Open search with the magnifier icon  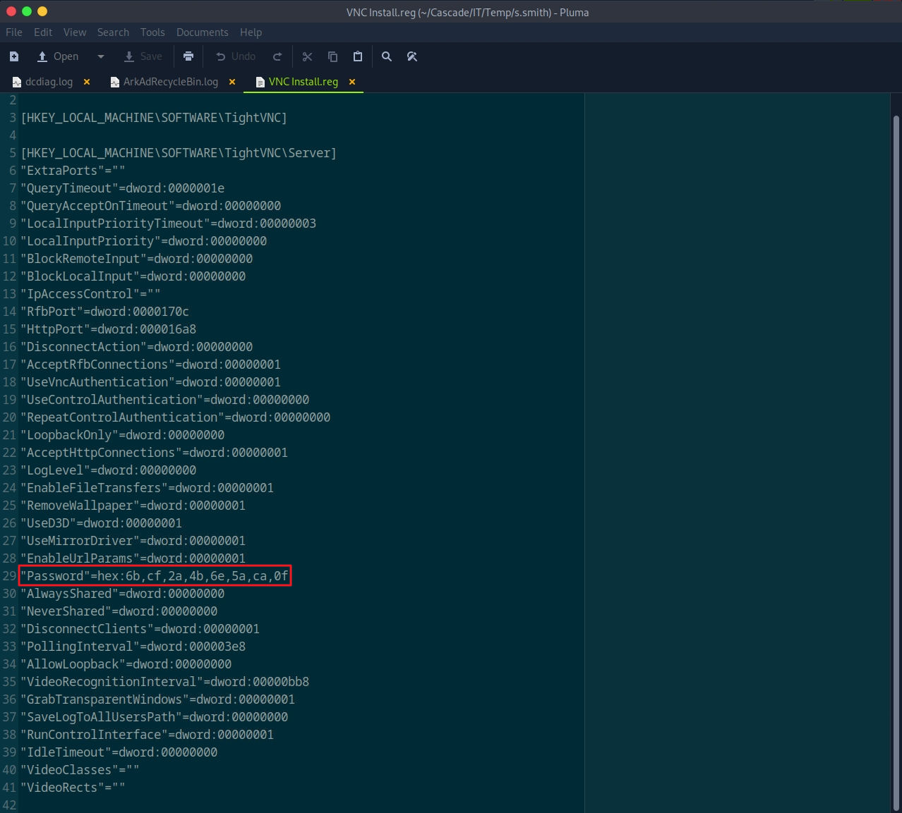pos(387,56)
